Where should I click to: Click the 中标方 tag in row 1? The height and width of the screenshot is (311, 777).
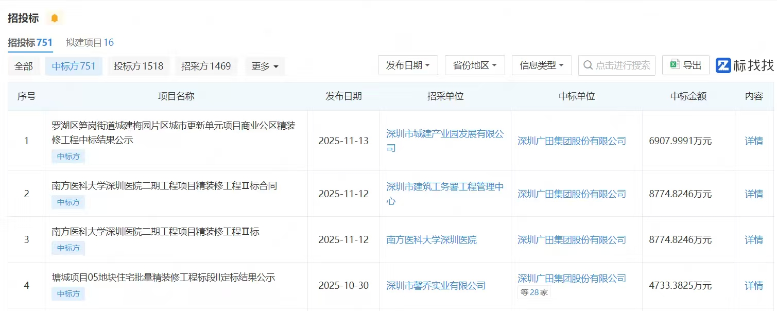[68, 156]
